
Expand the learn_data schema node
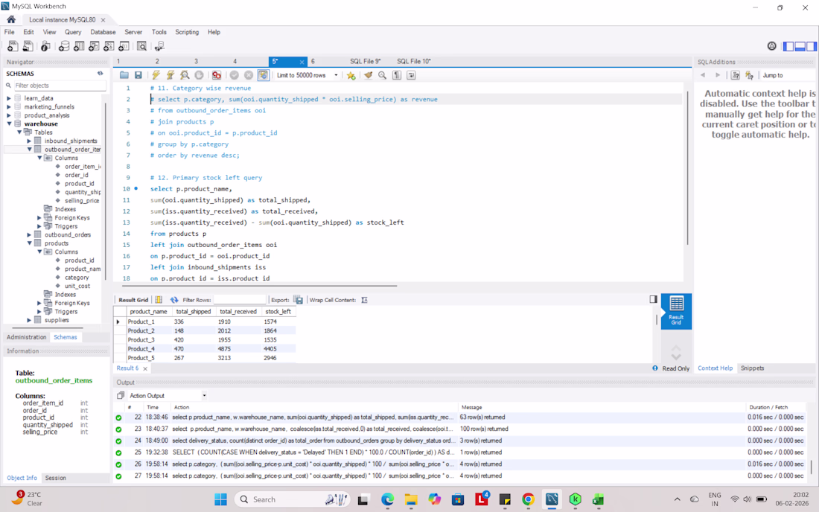[9, 98]
